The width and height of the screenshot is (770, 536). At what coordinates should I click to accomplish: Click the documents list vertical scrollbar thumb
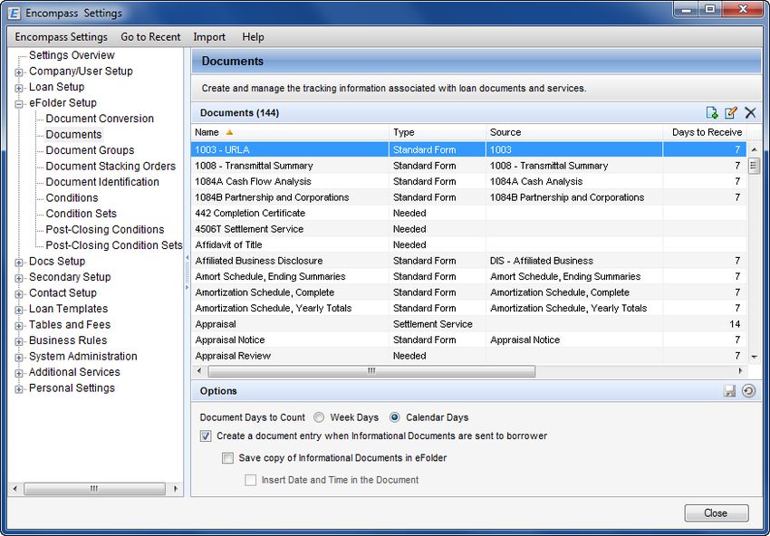(x=754, y=166)
